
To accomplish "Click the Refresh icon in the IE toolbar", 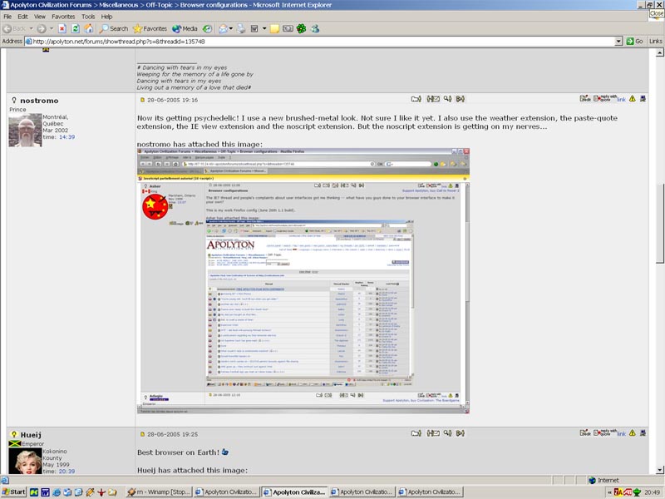I will point(76,28).
